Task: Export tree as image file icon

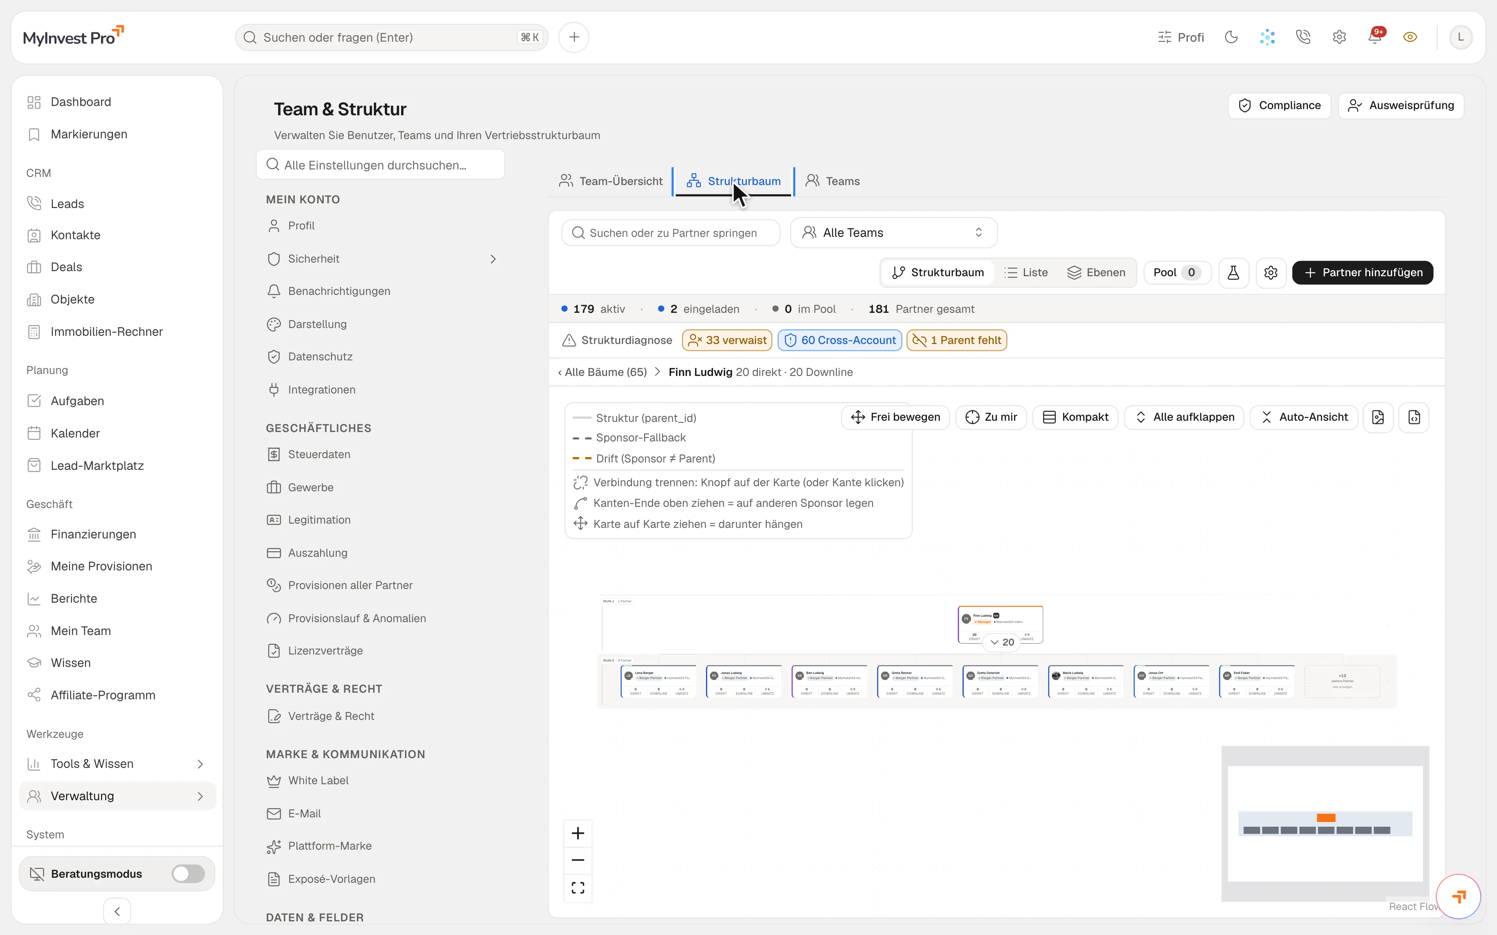Action: 1378,417
